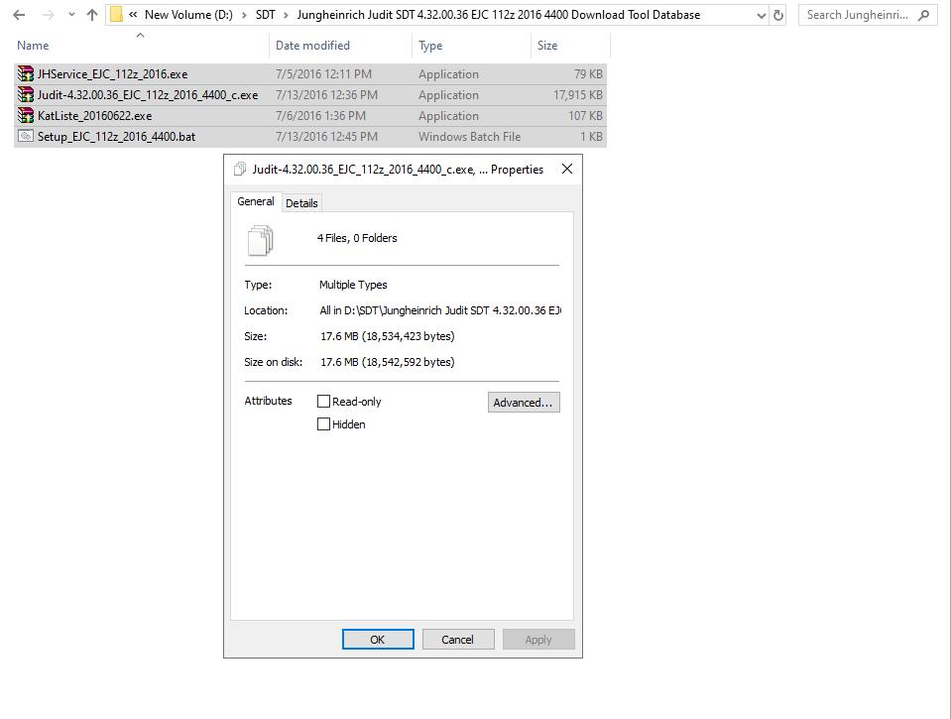Click the multiple files icon in Properties
The width and height of the screenshot is (951, 719).
[x=261, y=240]
